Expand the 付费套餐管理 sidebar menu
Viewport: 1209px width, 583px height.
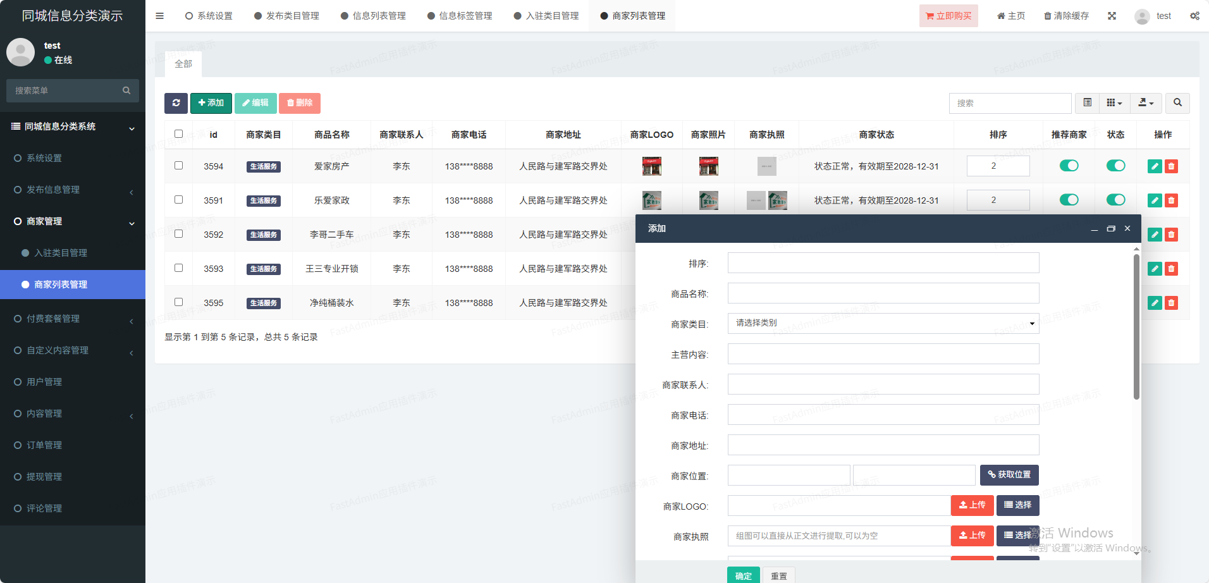(73, 319)
